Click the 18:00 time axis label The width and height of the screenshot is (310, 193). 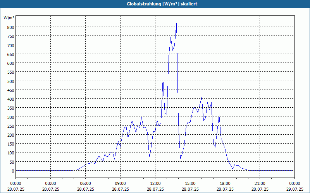[225, 184]
